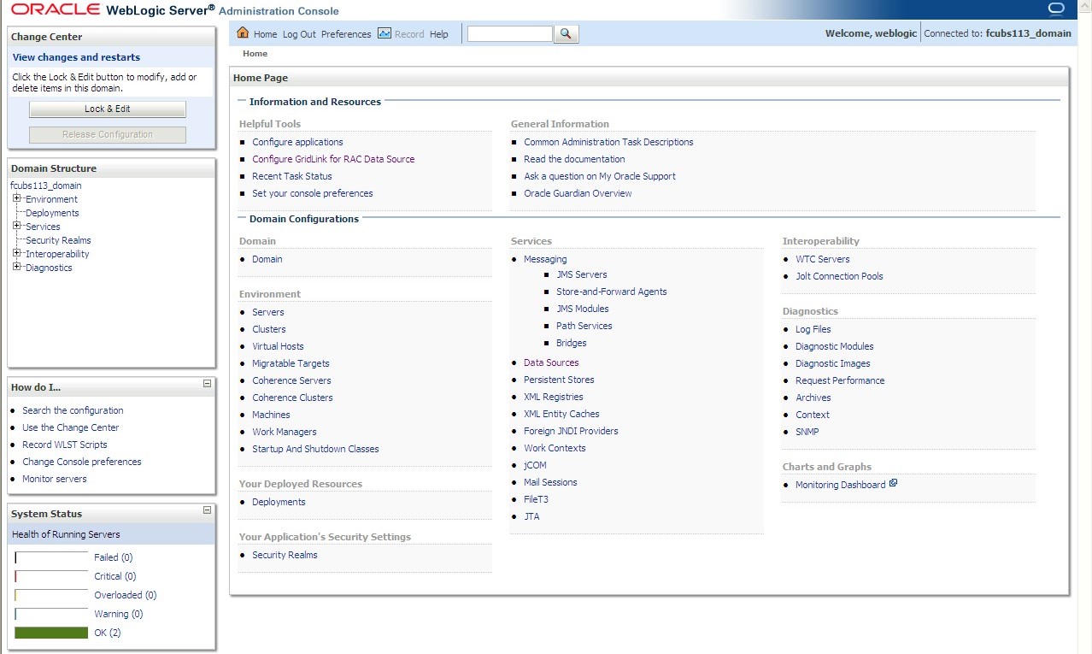This screenshot has width=1092, height=654.
Task: Open Preferences from the toolbar
Action: [x=346, y=34]
